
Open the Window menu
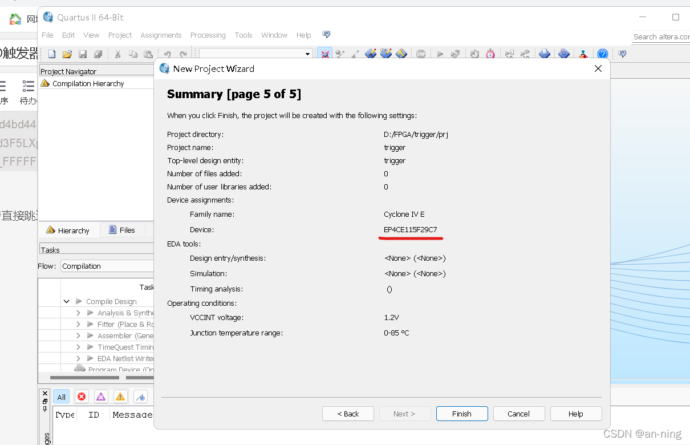point(274,35)
